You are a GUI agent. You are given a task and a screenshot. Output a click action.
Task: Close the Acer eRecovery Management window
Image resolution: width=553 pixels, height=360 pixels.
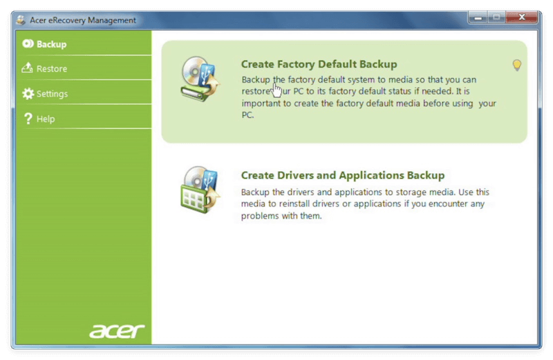pyautogui.click(x=522, y=17)
